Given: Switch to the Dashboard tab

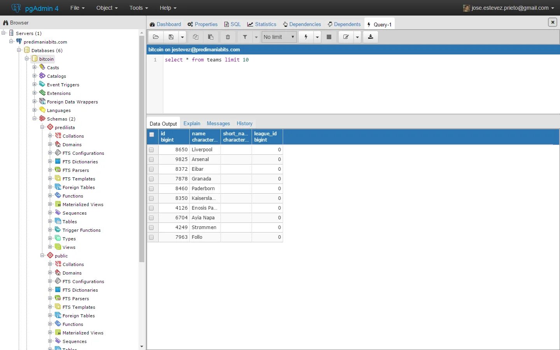Looking at the screenshot, I should point(165,24).
